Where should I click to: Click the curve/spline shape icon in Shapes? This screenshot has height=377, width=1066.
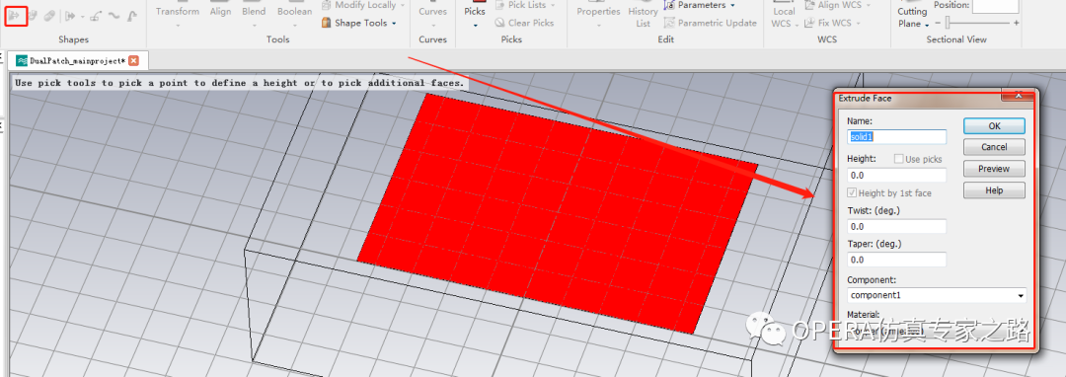click(x=114, y=16)
